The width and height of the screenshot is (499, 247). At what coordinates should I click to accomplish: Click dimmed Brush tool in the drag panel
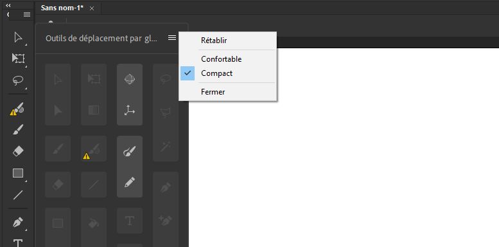pos(58,149)
